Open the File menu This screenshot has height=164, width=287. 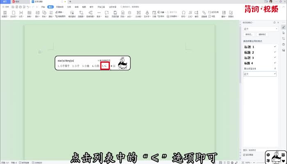pyautogui.click(x=6, y=7)
